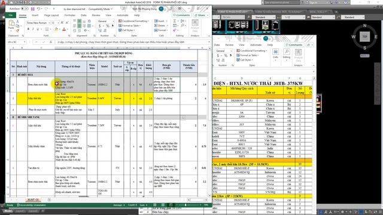Open the Formulas ribbon tab
383x215 pixels.
[x=70, y=15]
